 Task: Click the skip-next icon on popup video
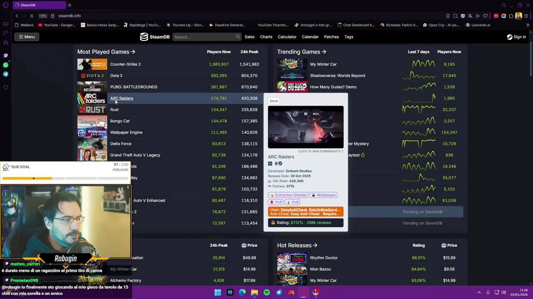[x=306, y=114]
